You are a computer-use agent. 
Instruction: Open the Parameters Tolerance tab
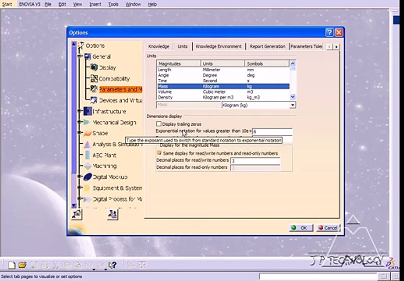(307, 46)
